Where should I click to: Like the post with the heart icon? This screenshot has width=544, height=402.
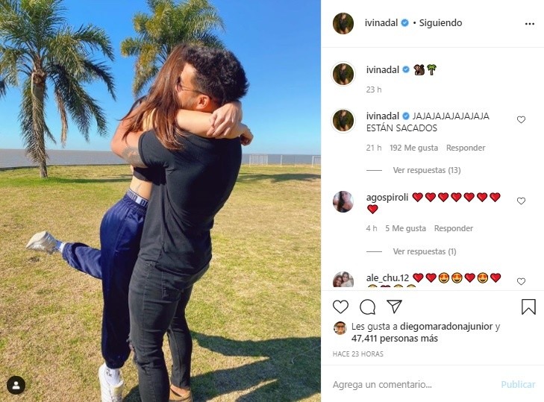[340, 307]
